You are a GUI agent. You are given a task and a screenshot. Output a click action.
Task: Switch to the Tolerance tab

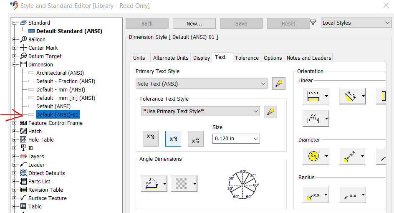247,58
